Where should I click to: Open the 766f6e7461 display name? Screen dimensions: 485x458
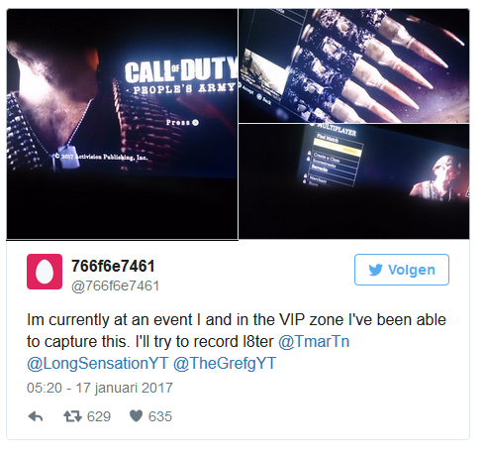[x=113, y=266]
